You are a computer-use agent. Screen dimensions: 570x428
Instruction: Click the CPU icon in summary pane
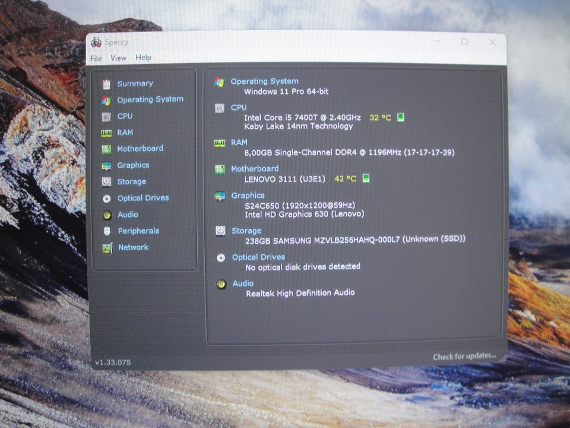220,108
